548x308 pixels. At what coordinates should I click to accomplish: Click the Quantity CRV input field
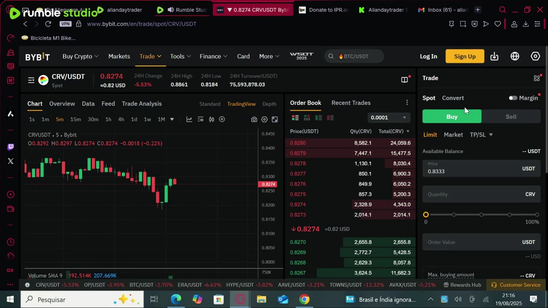point(482,194)
